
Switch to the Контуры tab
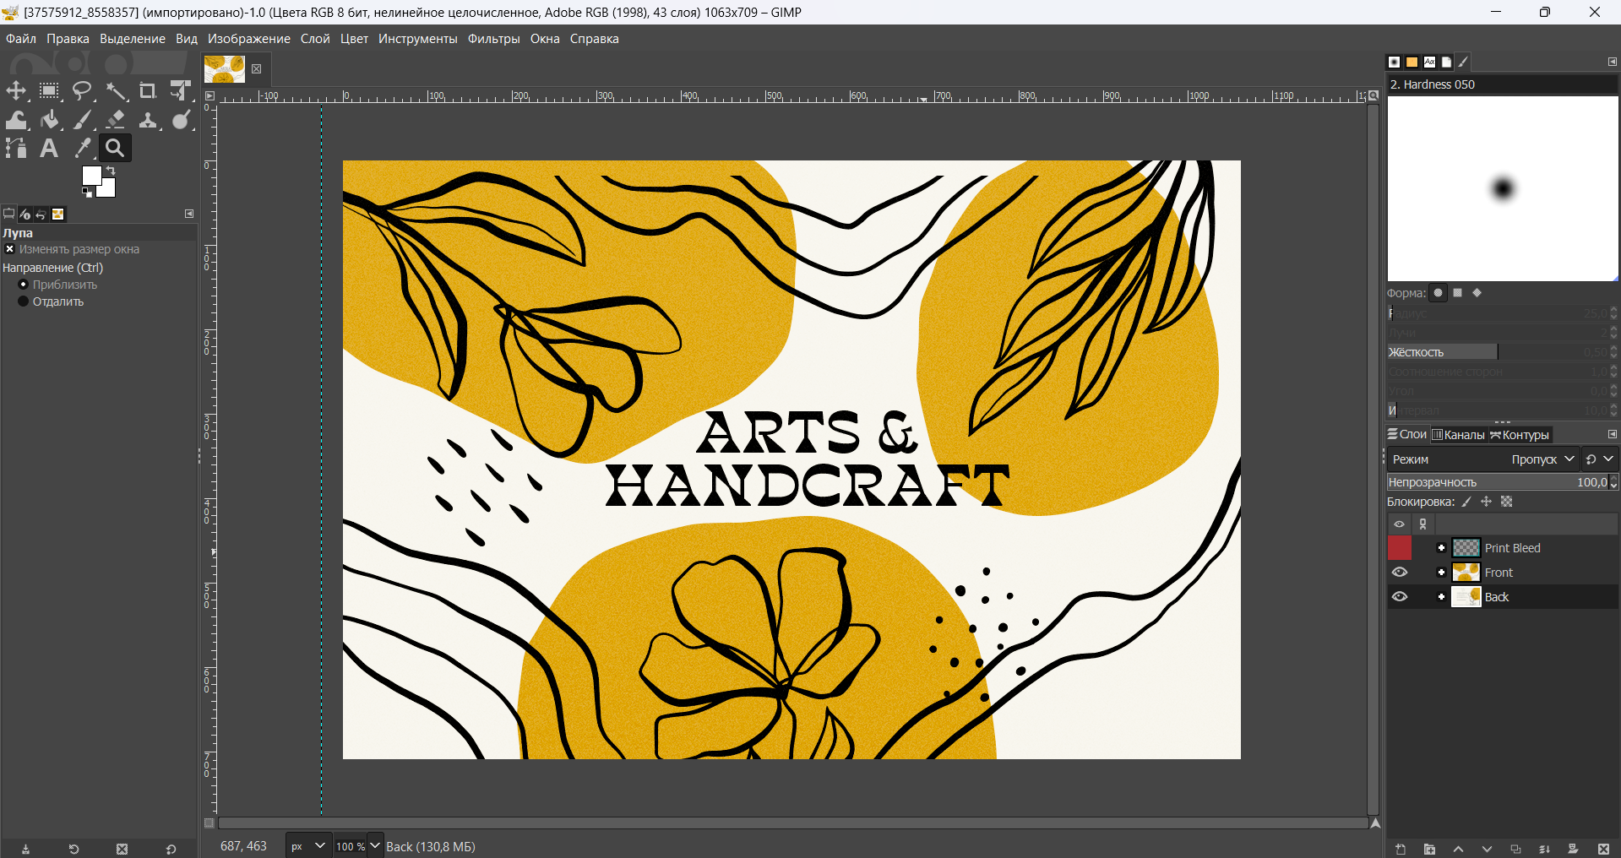click(1520, 435)
